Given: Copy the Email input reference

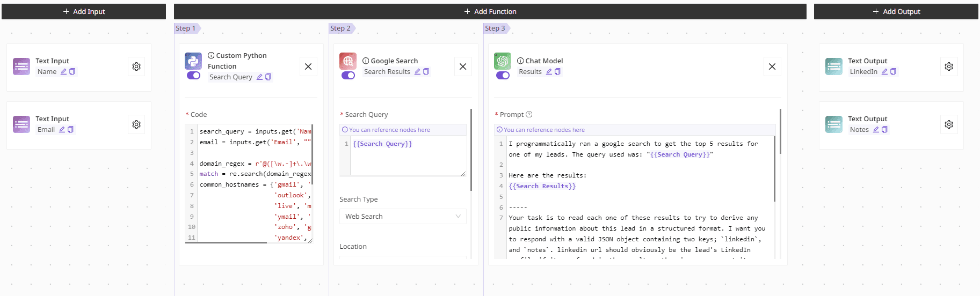Looking at the screenshot, I should pos(70,129).
